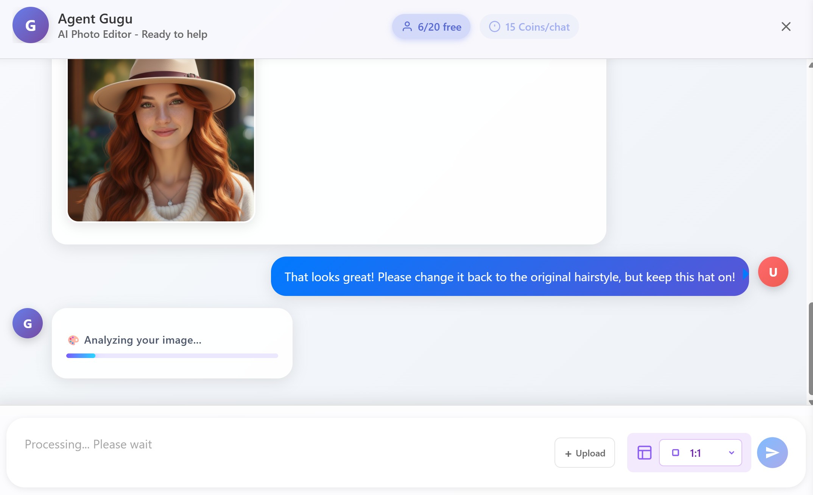Open the 1:1 aspect ratio dropdown
Image resolution: width=813 pixels, height=495 pixels.
(x=700, y=453)
